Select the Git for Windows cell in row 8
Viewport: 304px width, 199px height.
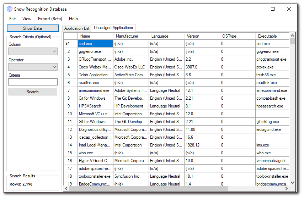95,98
